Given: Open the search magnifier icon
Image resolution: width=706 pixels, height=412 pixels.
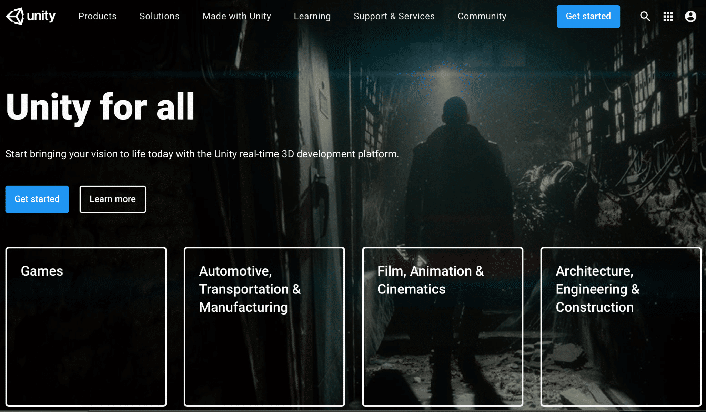Looking at the screenshot, I should [645, 16].
